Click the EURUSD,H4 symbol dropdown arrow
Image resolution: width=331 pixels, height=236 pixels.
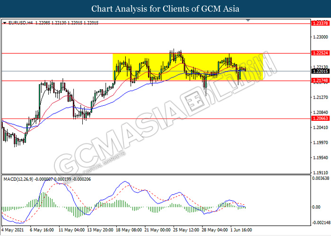click(5, 23)
